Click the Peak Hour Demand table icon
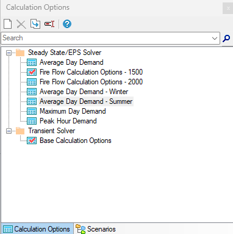The image size is (233, 234). (32, 121)
